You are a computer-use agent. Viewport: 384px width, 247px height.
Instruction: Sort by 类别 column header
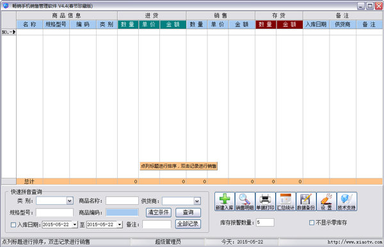point(107,24)
